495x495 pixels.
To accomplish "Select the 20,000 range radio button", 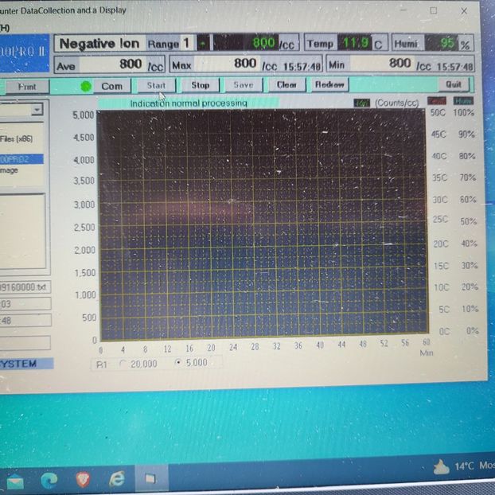I will (122, 363).
